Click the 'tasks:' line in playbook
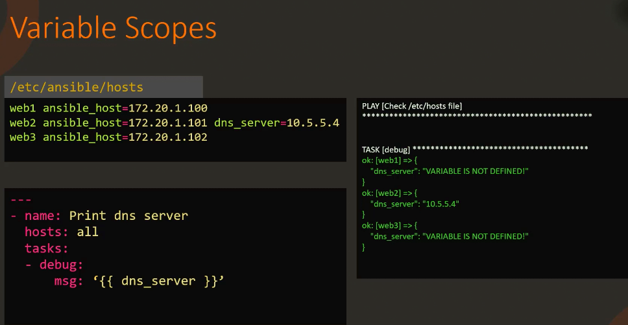628x325 pixels. click(x=47, y=248)
